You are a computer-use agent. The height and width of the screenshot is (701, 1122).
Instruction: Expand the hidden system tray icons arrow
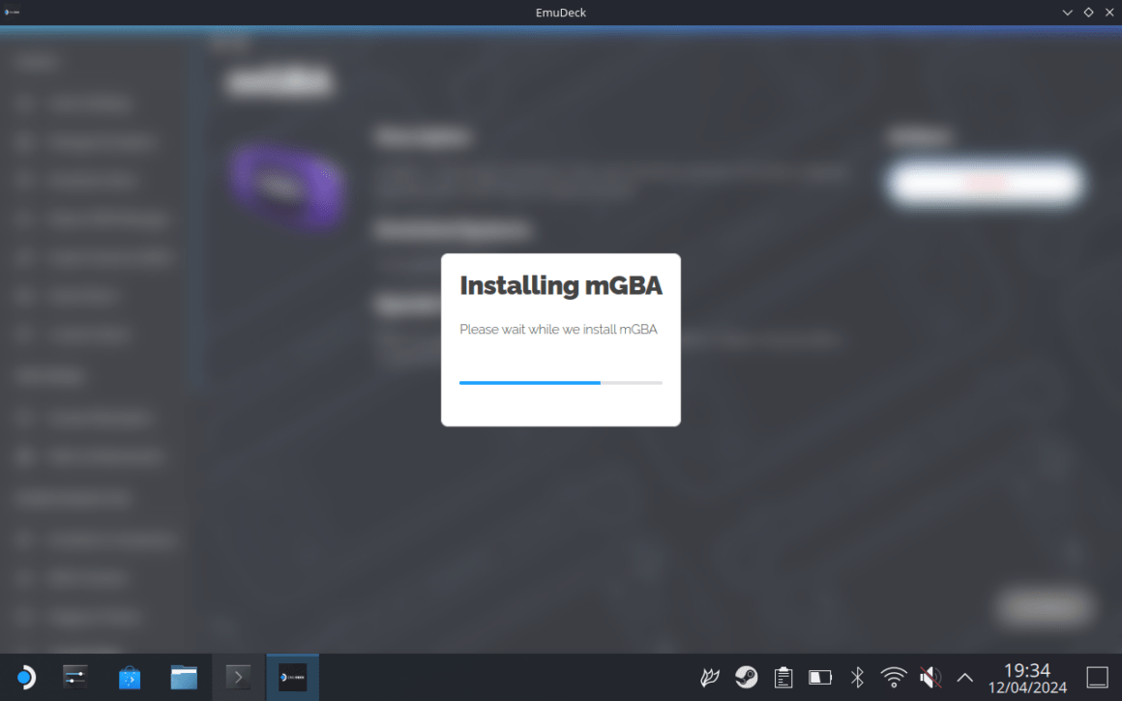pyautogui.click(x=964, y=678)
